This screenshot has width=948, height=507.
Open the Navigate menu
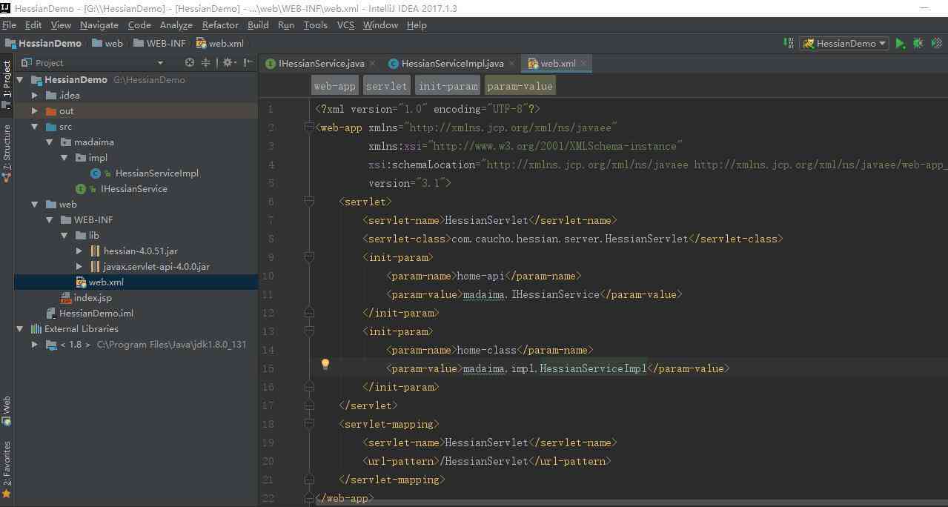(99, 24)
